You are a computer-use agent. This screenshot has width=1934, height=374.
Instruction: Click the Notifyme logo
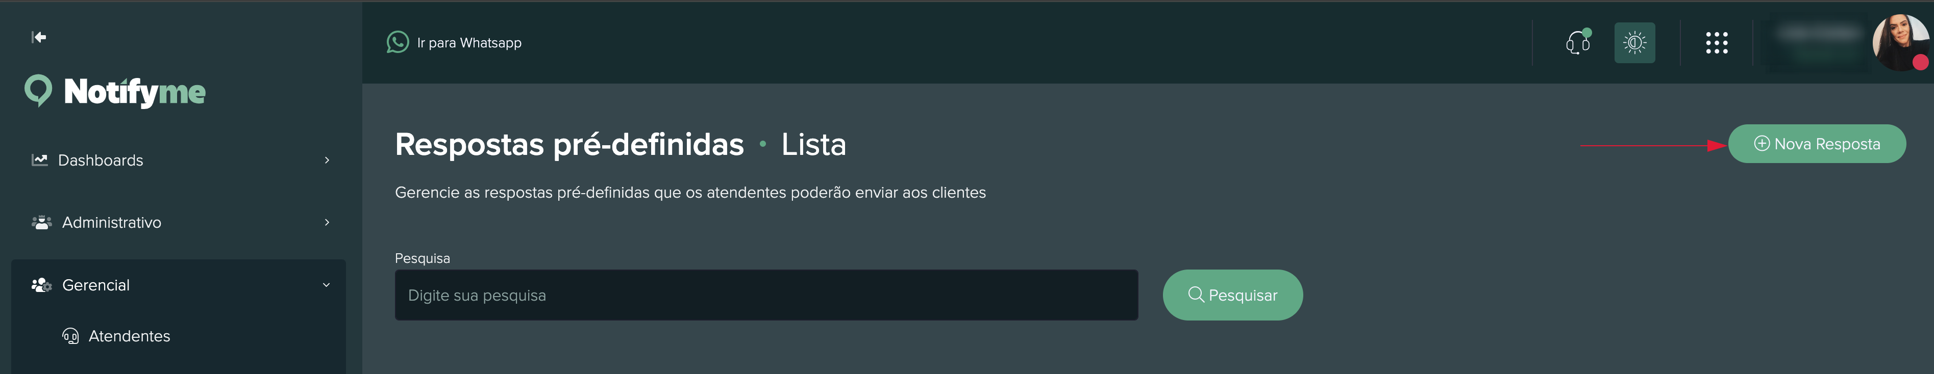[115, 92]
